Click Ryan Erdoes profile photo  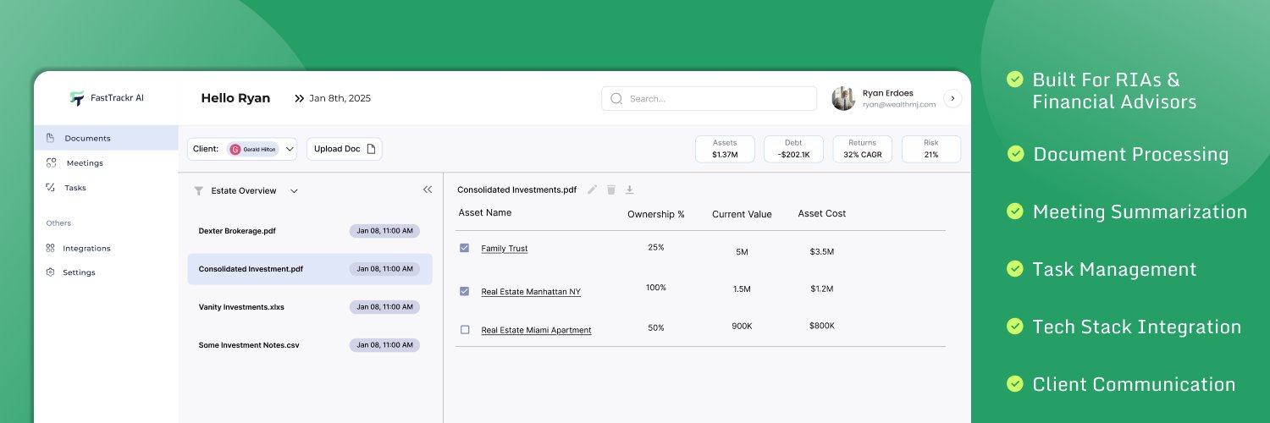[x=844, y=98]
